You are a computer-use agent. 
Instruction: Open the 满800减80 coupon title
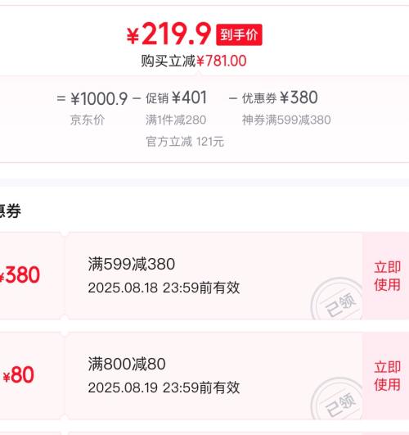click(x=127, y=364)
